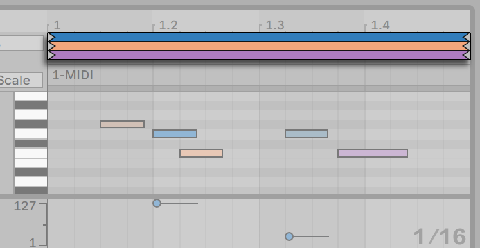The image size is (480, 248).
Task: Click the blue bar's left loop start marker
Action: pyautogui.click(x=51, y=37)
